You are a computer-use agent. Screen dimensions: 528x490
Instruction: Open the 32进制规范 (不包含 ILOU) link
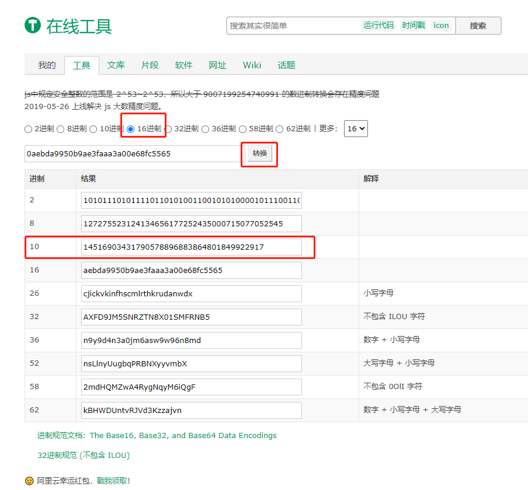coord(84,456)
